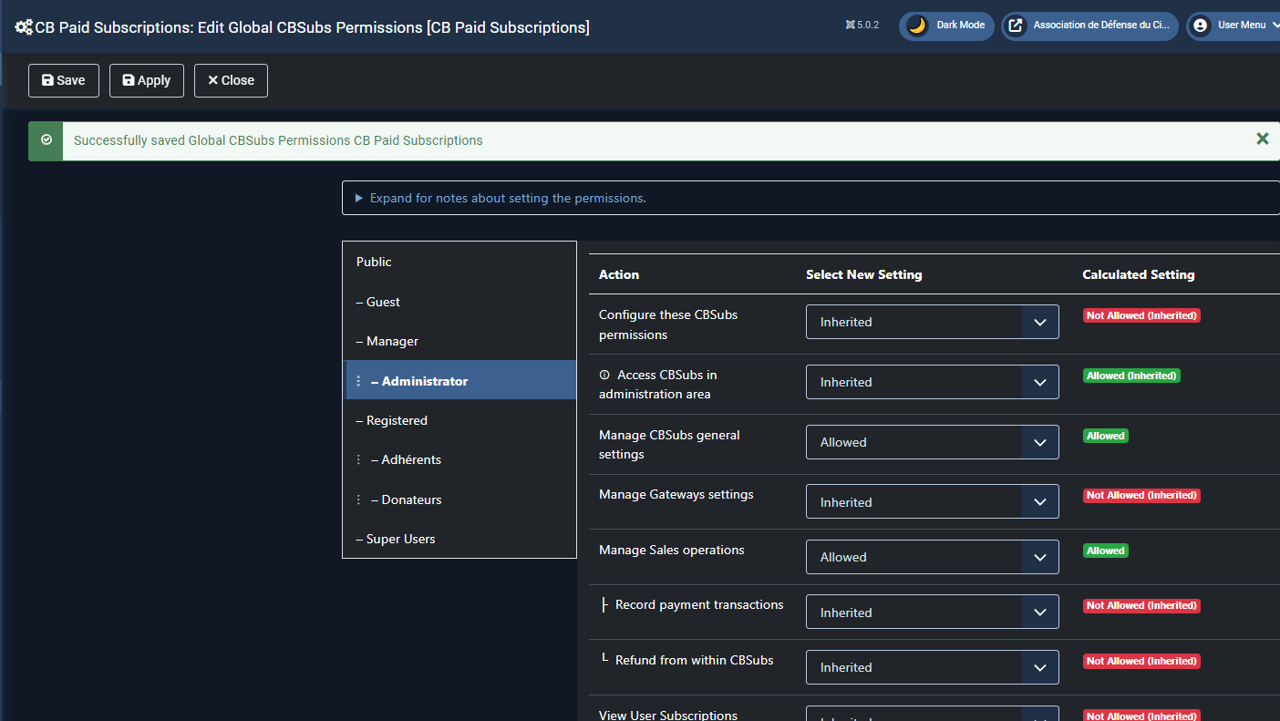Click the Manage Sales operations label
This screenshot has width=1280, height=721.
click(672, 550)
